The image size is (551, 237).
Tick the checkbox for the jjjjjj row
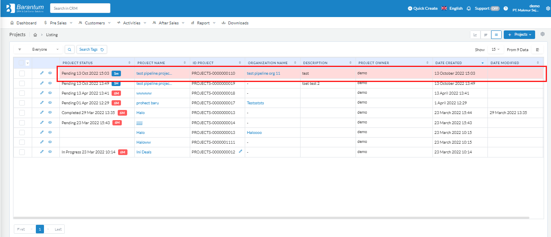click(22, 123)
